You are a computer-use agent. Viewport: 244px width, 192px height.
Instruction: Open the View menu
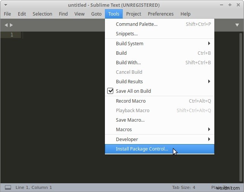coord(79,14)
